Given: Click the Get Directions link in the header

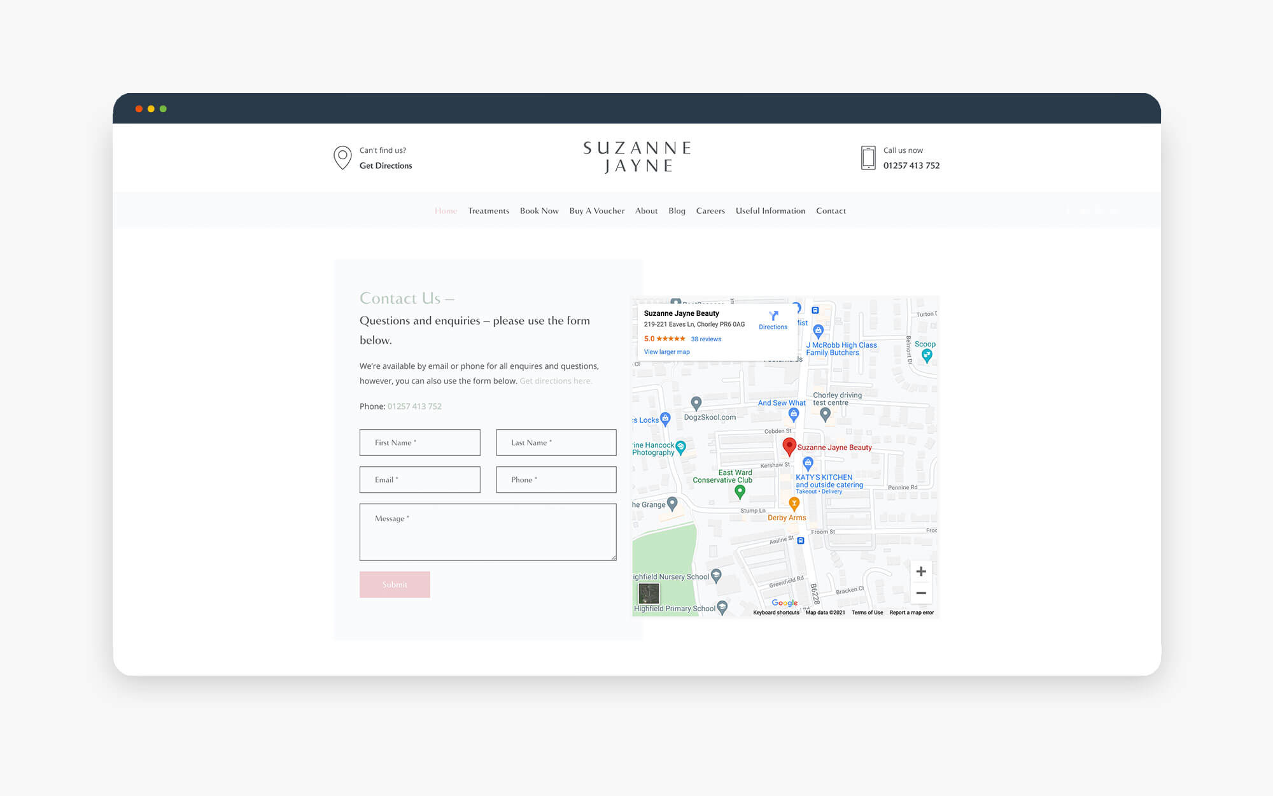Looking at the screenshot, I should tap(386, 166).
